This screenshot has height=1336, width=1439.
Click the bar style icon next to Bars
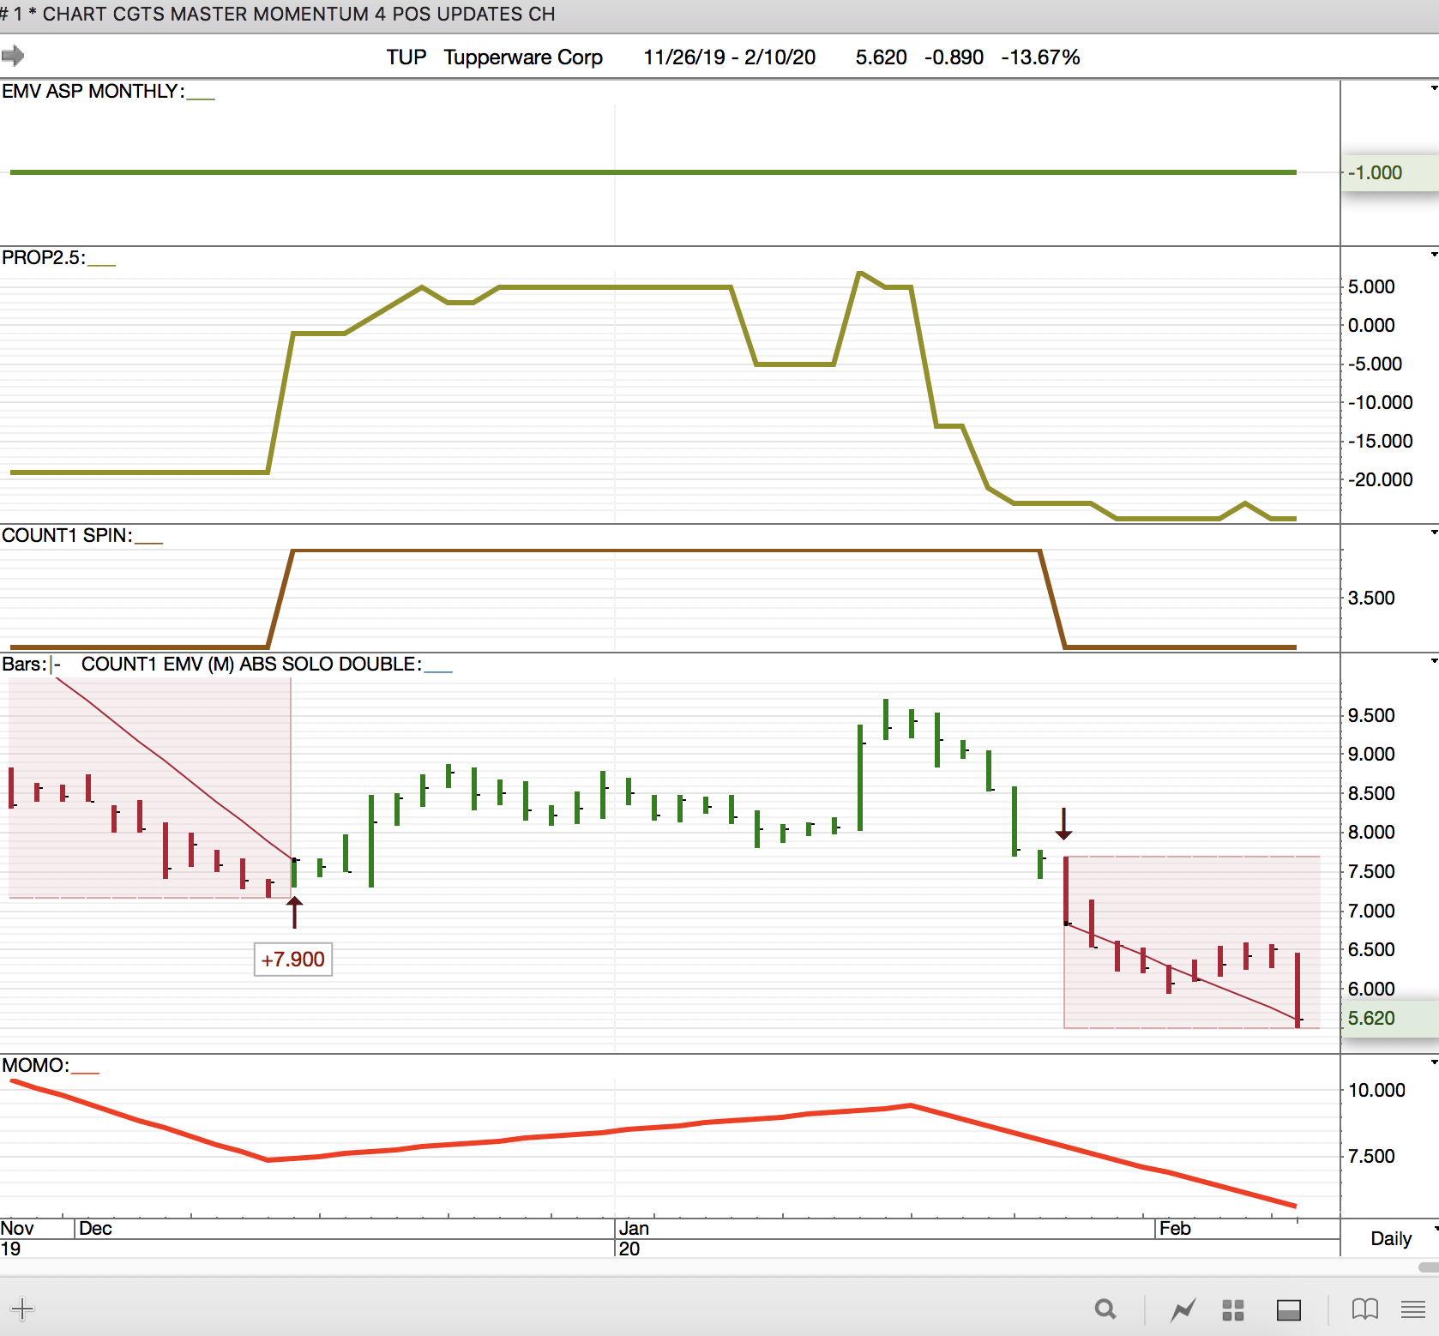coord(56,665)
